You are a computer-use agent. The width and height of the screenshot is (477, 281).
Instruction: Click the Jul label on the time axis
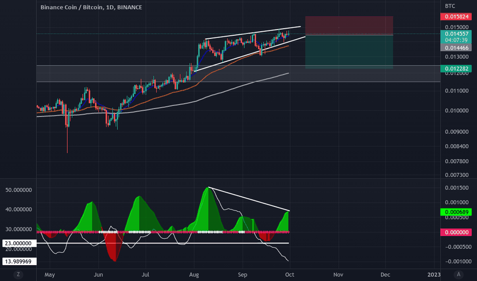tap(145, 275)
